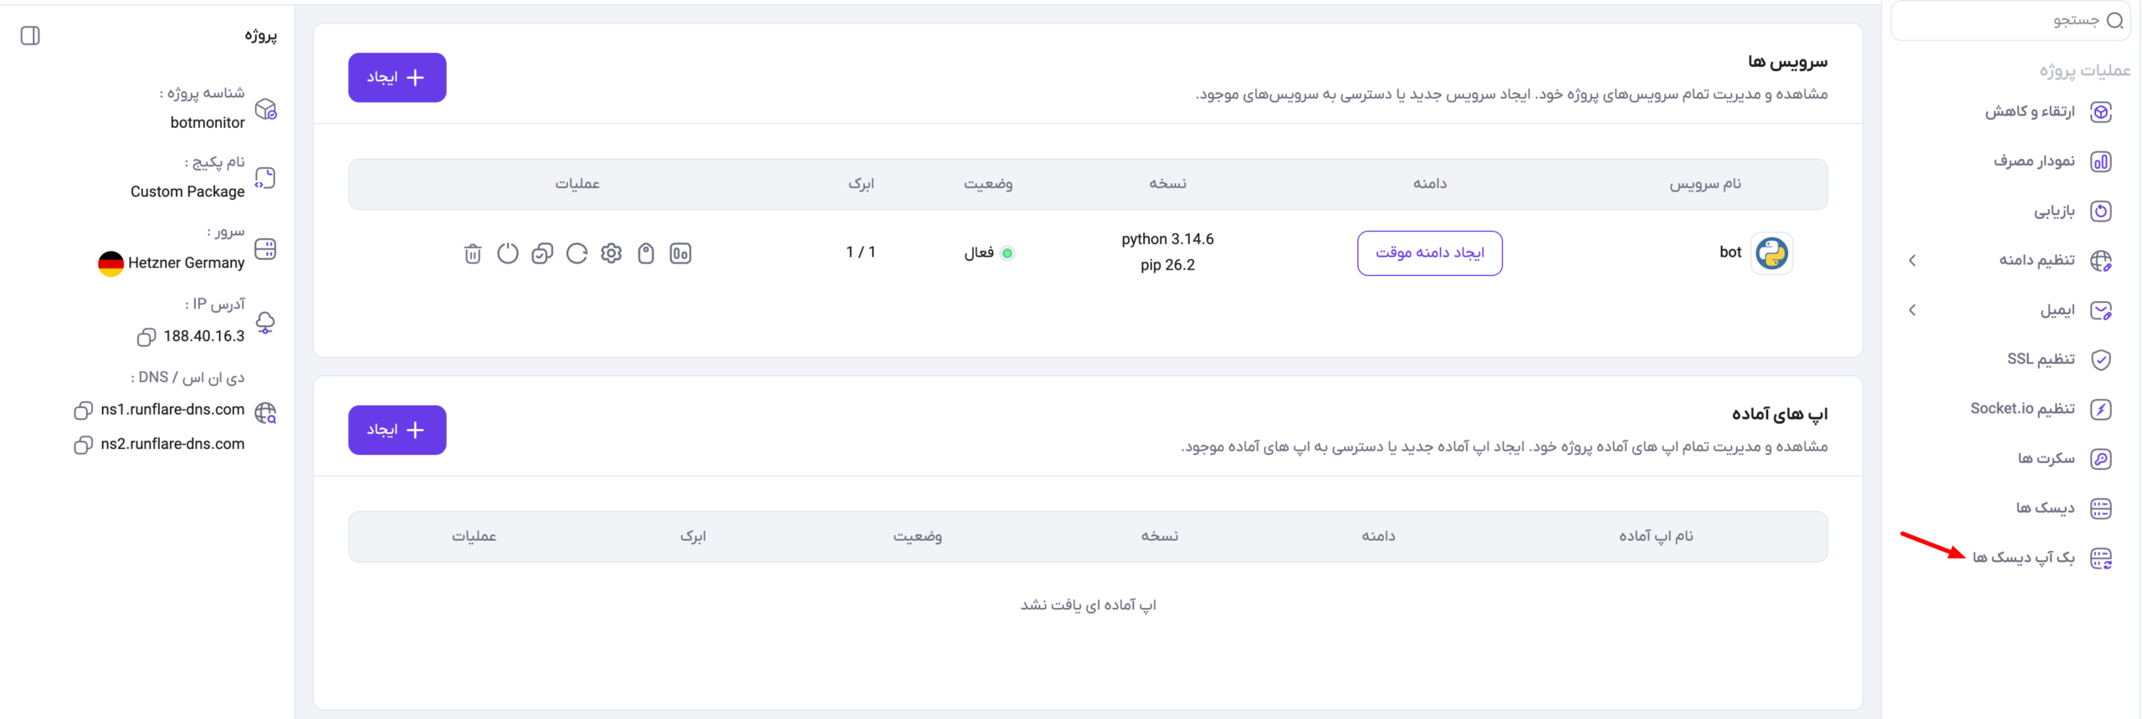
Task: Click ایجاد button in the ready apps section
Action: tap(397, 431)
